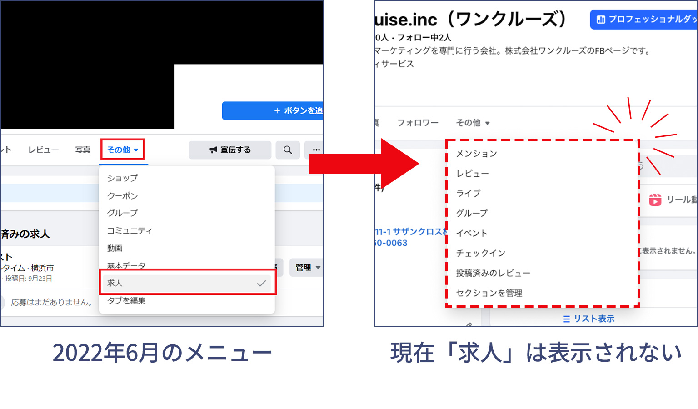Select 投稿済みのレビュー menu entry
This screenshot has width=698, height=409.
493,274
